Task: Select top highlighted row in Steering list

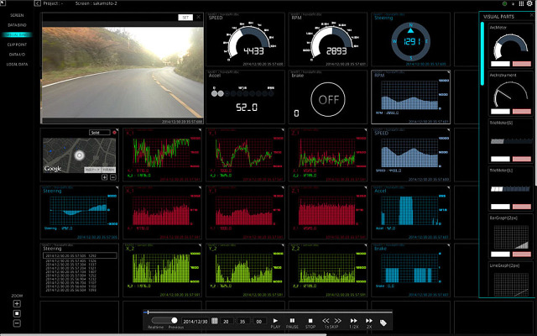Action: pos(80,255)
